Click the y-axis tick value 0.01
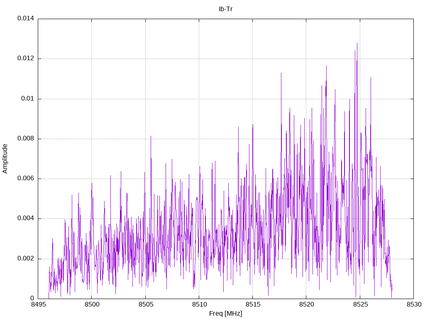This screenshot has width=425, height=319. (28, 98)
